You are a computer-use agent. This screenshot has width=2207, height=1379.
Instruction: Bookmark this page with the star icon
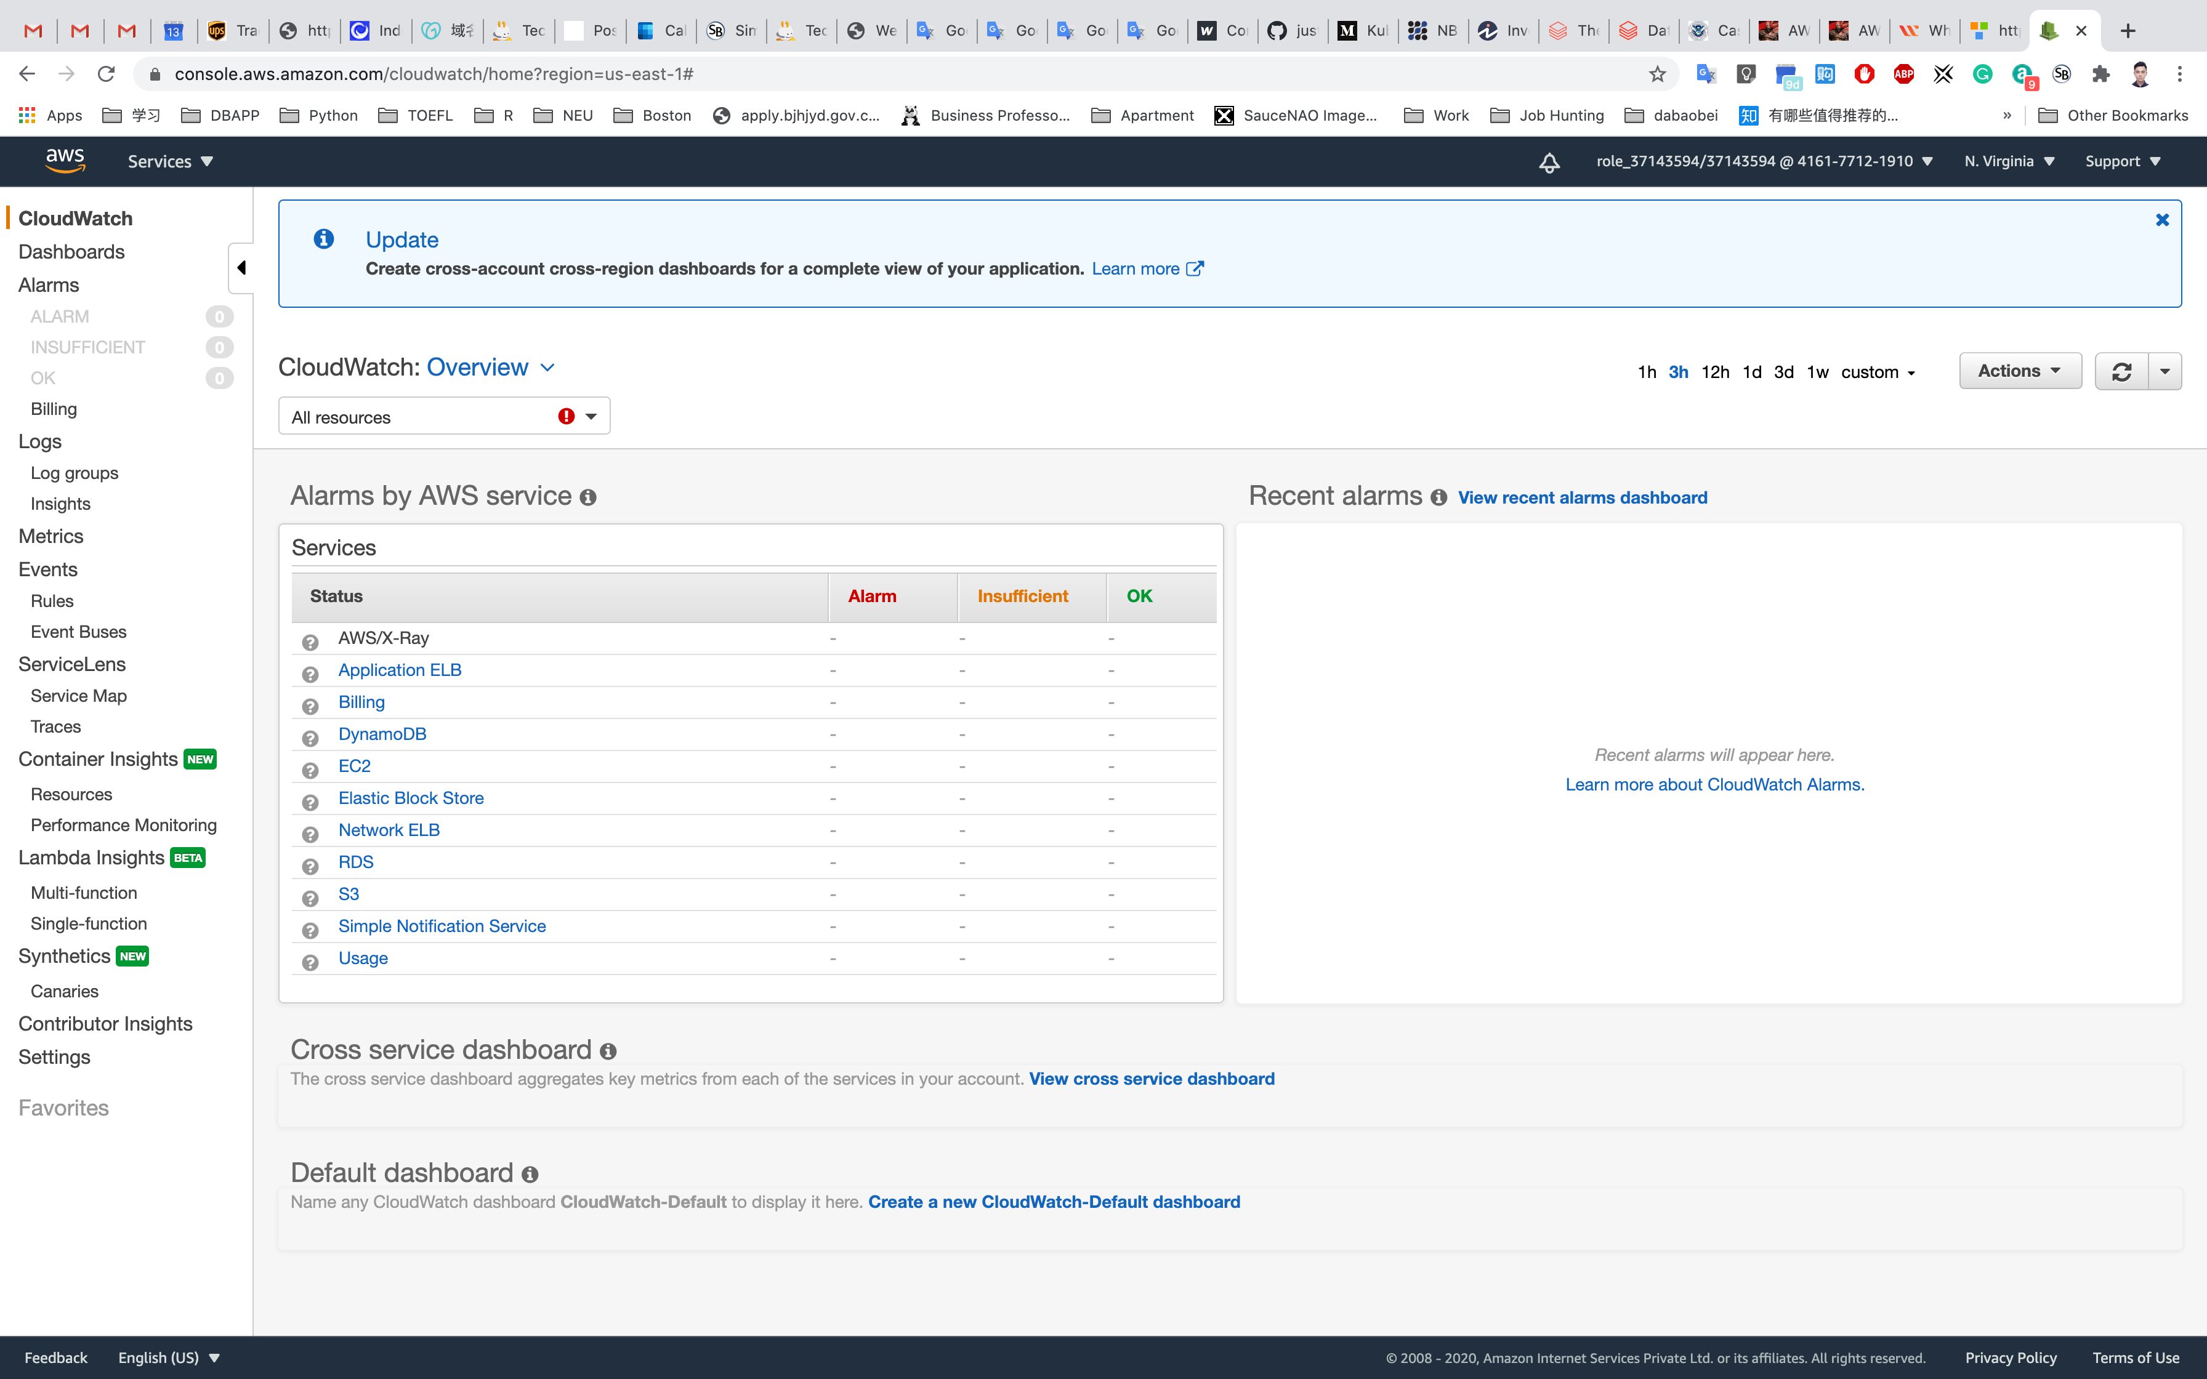click(x=1657, y=74)
